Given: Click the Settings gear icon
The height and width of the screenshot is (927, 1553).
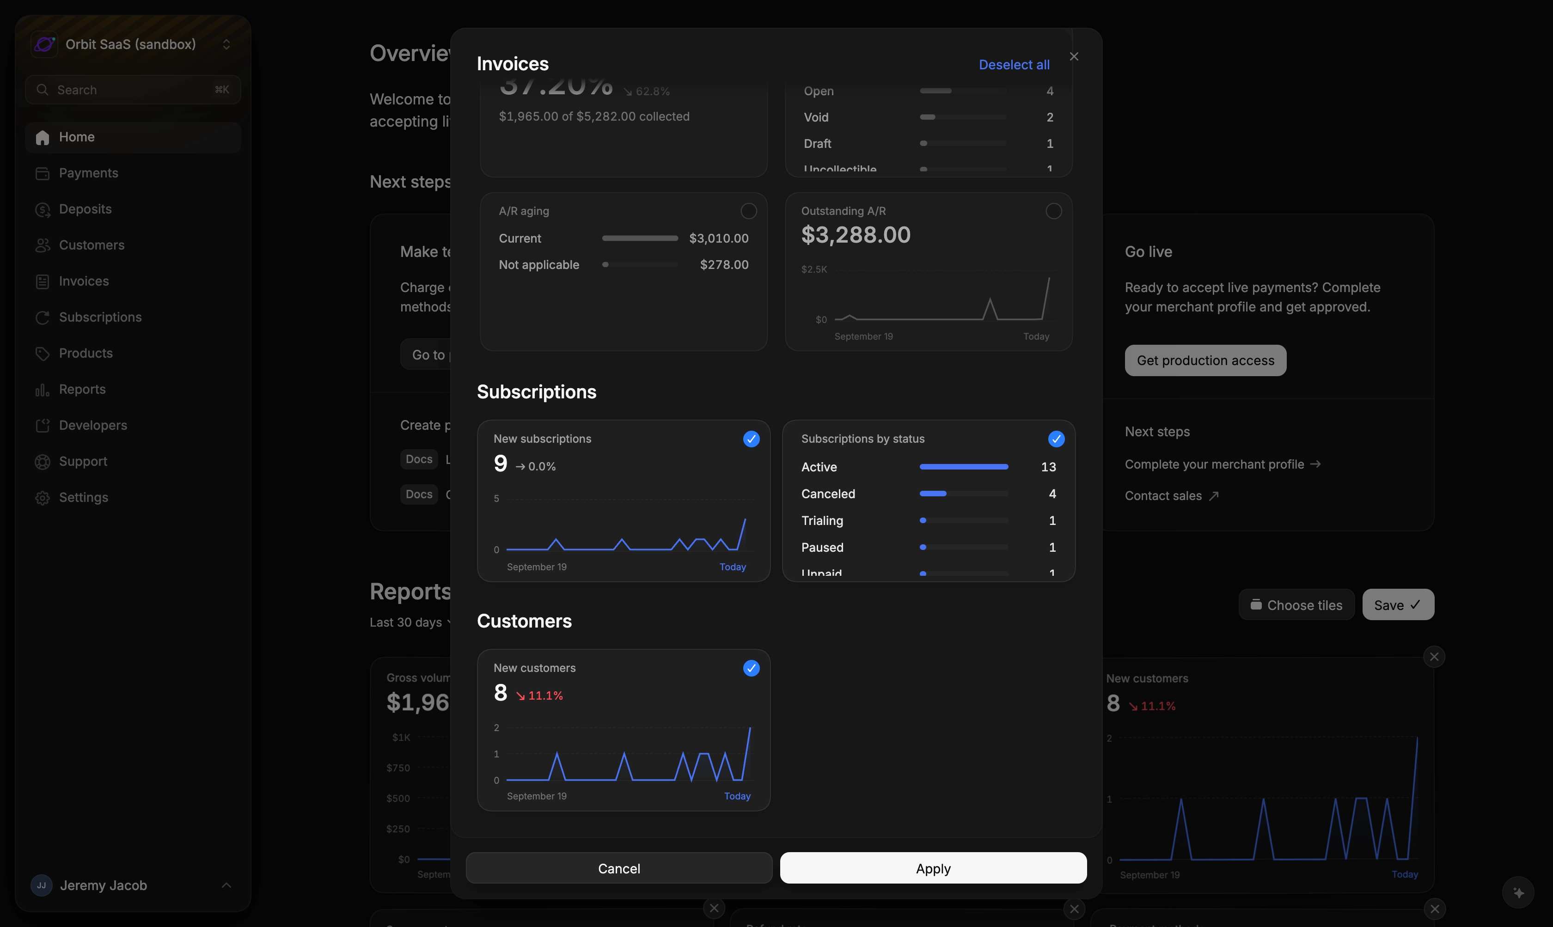Looking at the screenshot, I should tap(43, 498).
